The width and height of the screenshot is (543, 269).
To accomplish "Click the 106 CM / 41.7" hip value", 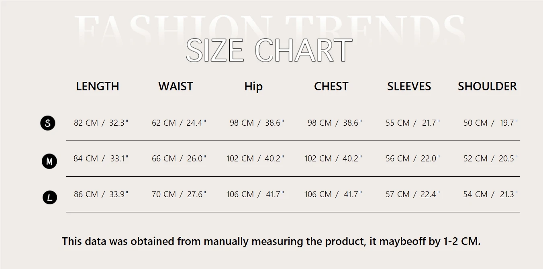I will (255, 194).
